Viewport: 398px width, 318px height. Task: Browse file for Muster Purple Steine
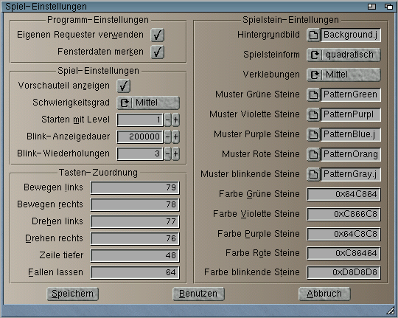click(313, 134)
